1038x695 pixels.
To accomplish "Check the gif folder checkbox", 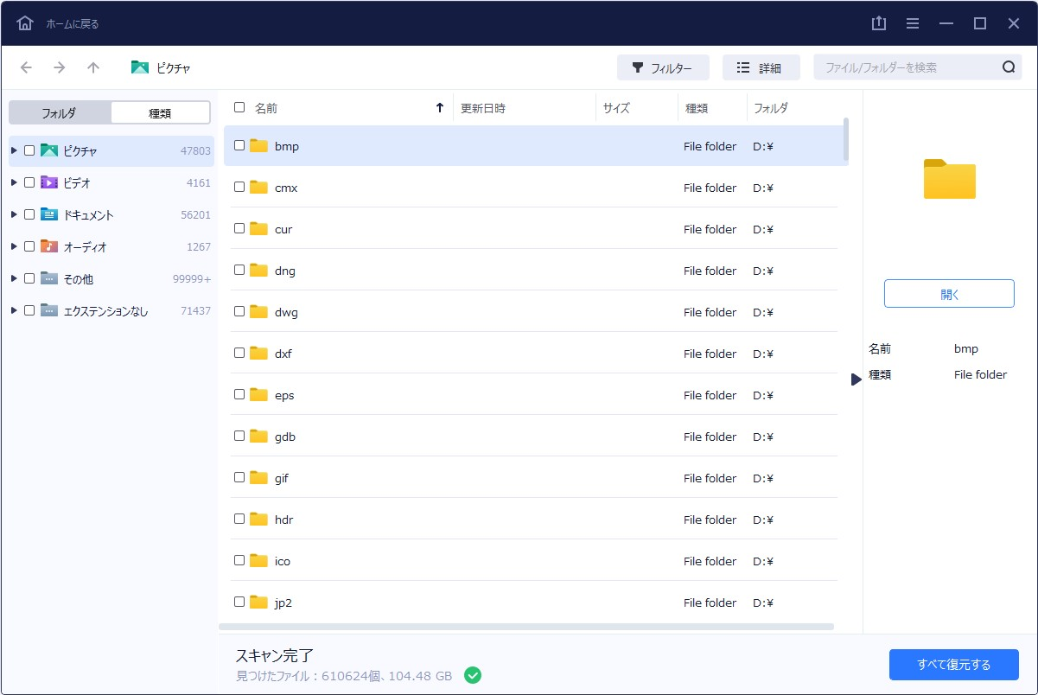I will [239, 477].
